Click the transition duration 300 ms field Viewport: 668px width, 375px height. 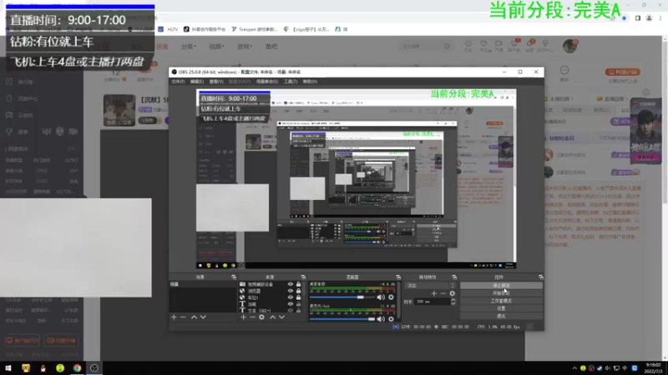[x=431, y=302]
